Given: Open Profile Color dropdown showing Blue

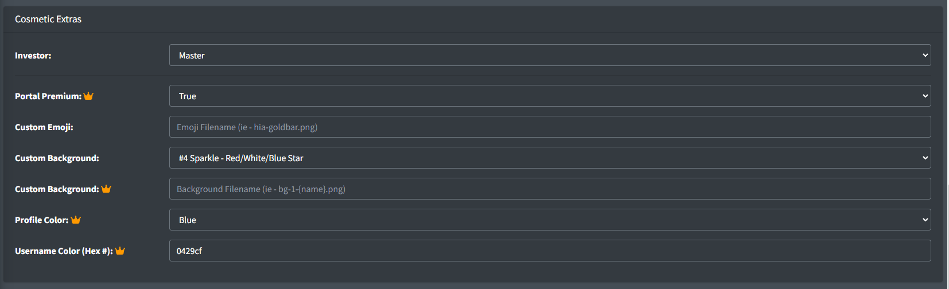Looking at the screenshot, I should (x=550, y=220).
